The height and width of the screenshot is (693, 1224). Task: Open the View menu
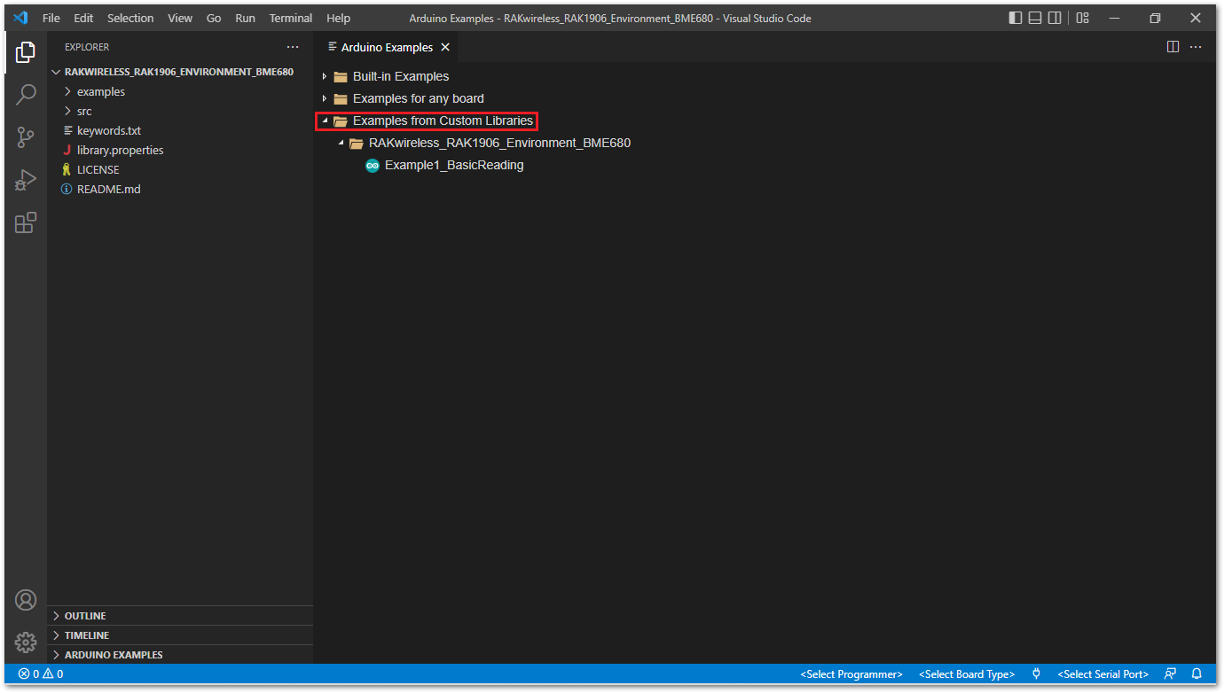[x=180, y=18]
